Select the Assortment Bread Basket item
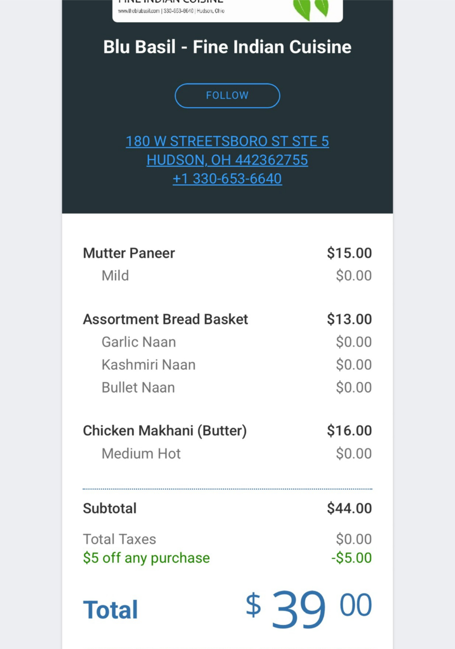This screenshot has height=649, width=455. tap(165, 320)
